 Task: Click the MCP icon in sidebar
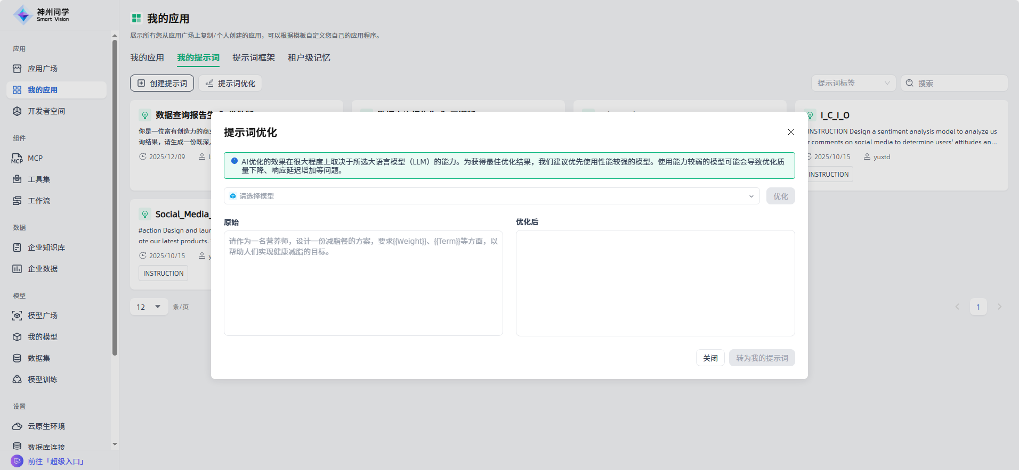17,158
